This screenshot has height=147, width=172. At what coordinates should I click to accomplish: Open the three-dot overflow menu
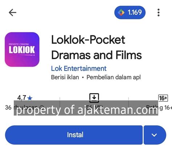coord(159,12)
